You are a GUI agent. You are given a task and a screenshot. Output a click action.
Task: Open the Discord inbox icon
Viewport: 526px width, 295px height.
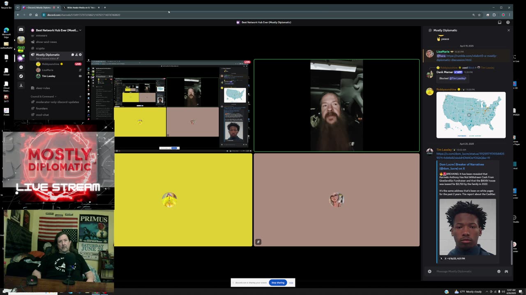500,22
